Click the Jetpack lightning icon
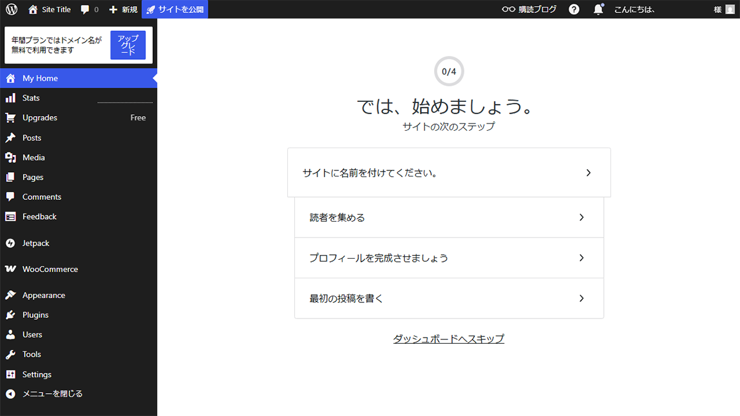This screenshot has height=416, width=740. click(10, 243)
